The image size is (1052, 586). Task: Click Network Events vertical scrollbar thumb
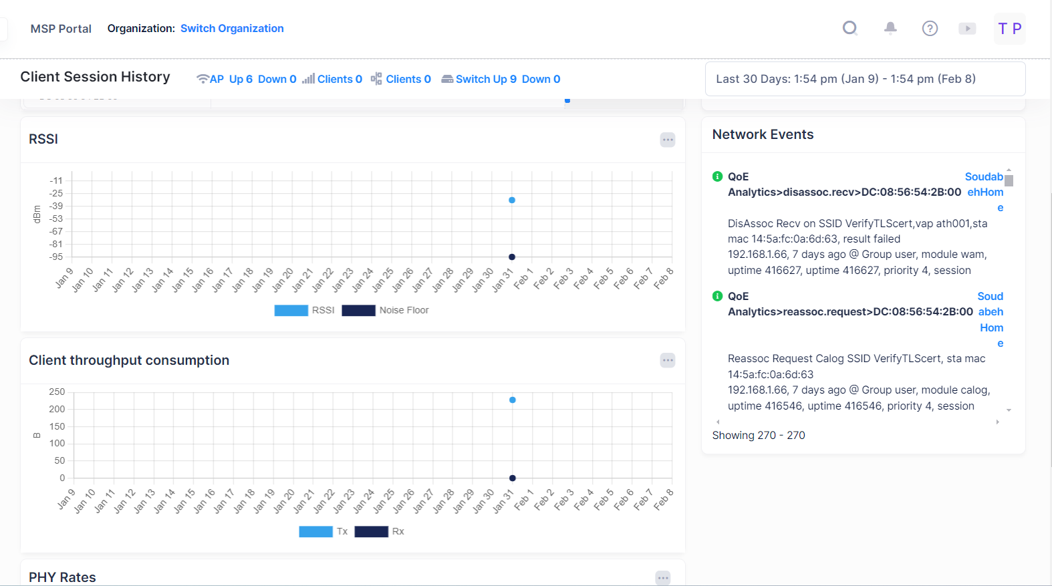tap(1009, 180)
